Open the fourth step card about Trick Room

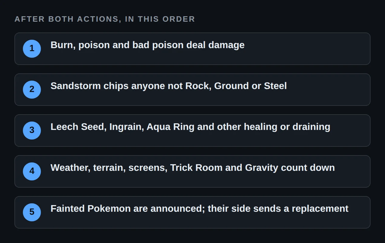point(192,171)
